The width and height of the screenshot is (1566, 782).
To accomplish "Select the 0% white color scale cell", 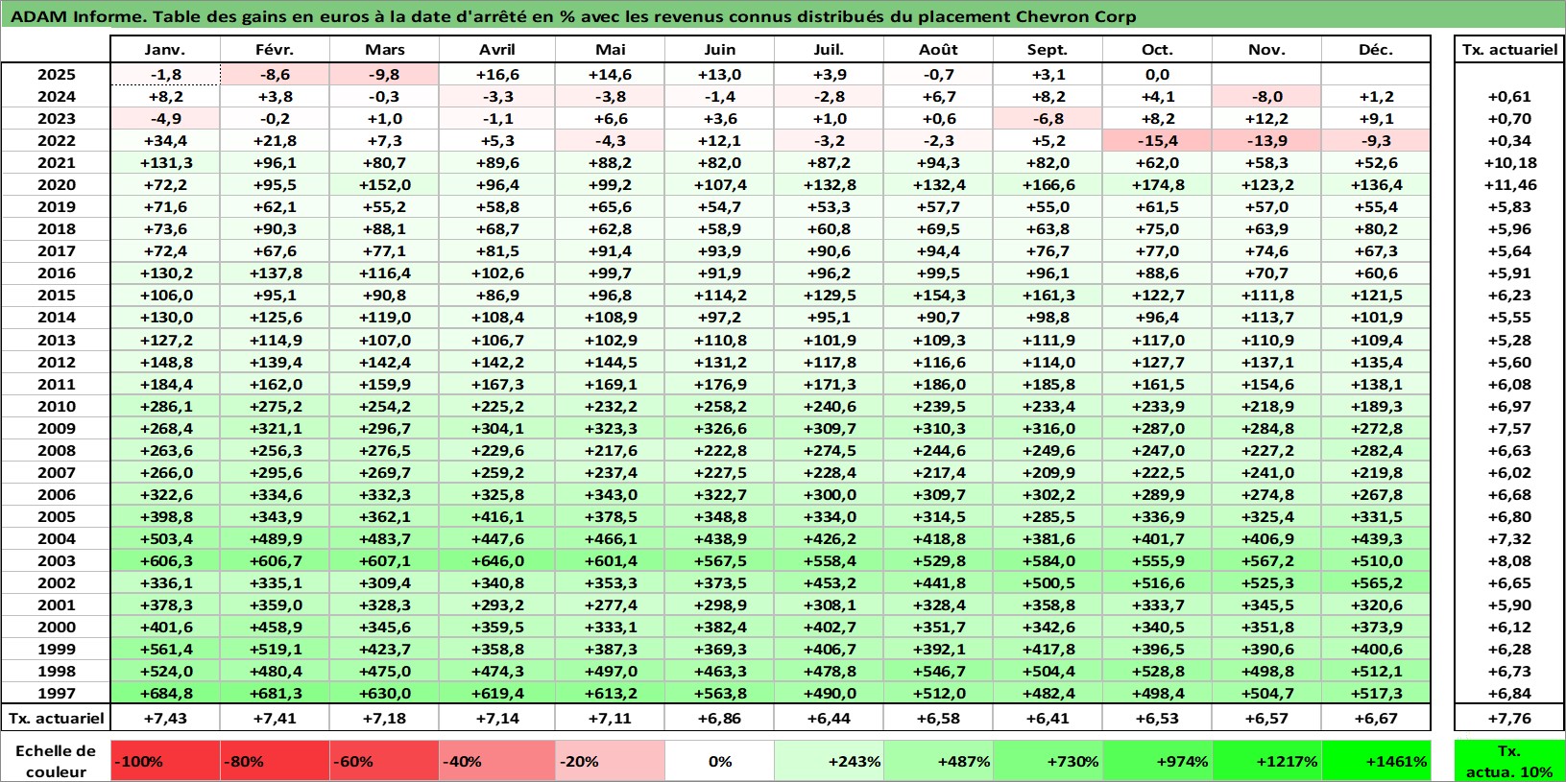I will pos(719,761).
